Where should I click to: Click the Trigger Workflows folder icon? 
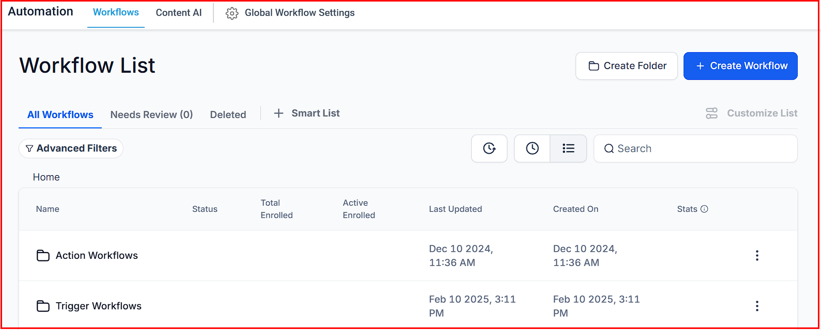tap(43, 306)
